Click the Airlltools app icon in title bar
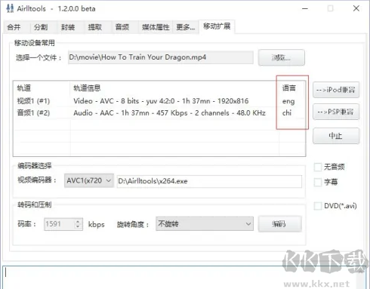The width and height of the screenshot is (370, 289). 10,8
